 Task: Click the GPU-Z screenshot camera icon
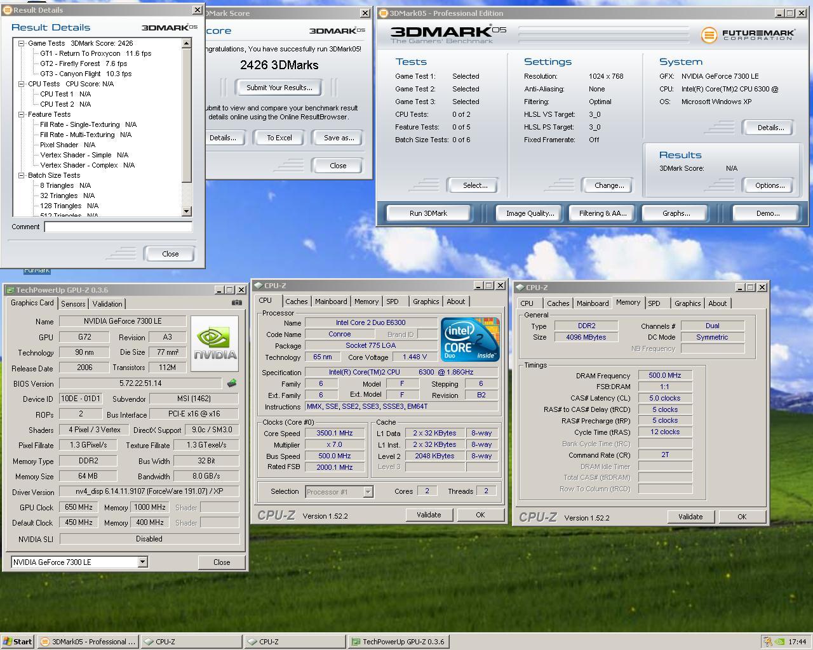(236, 303)
